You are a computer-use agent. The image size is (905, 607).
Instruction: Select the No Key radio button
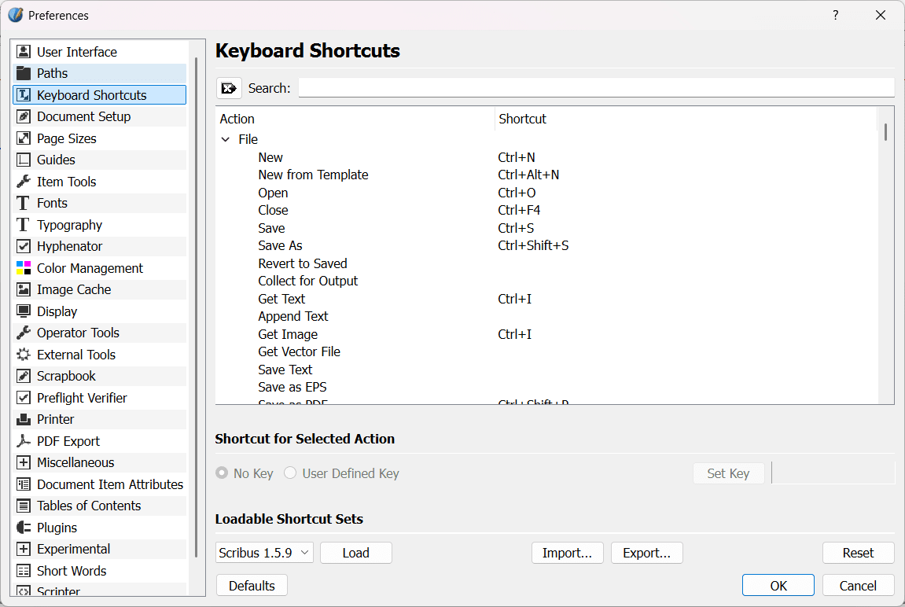[x=222, y=473]
